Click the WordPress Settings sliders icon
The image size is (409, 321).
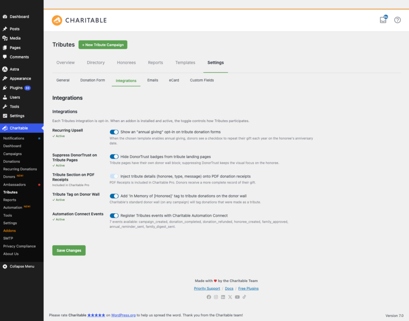click(5, 116)
